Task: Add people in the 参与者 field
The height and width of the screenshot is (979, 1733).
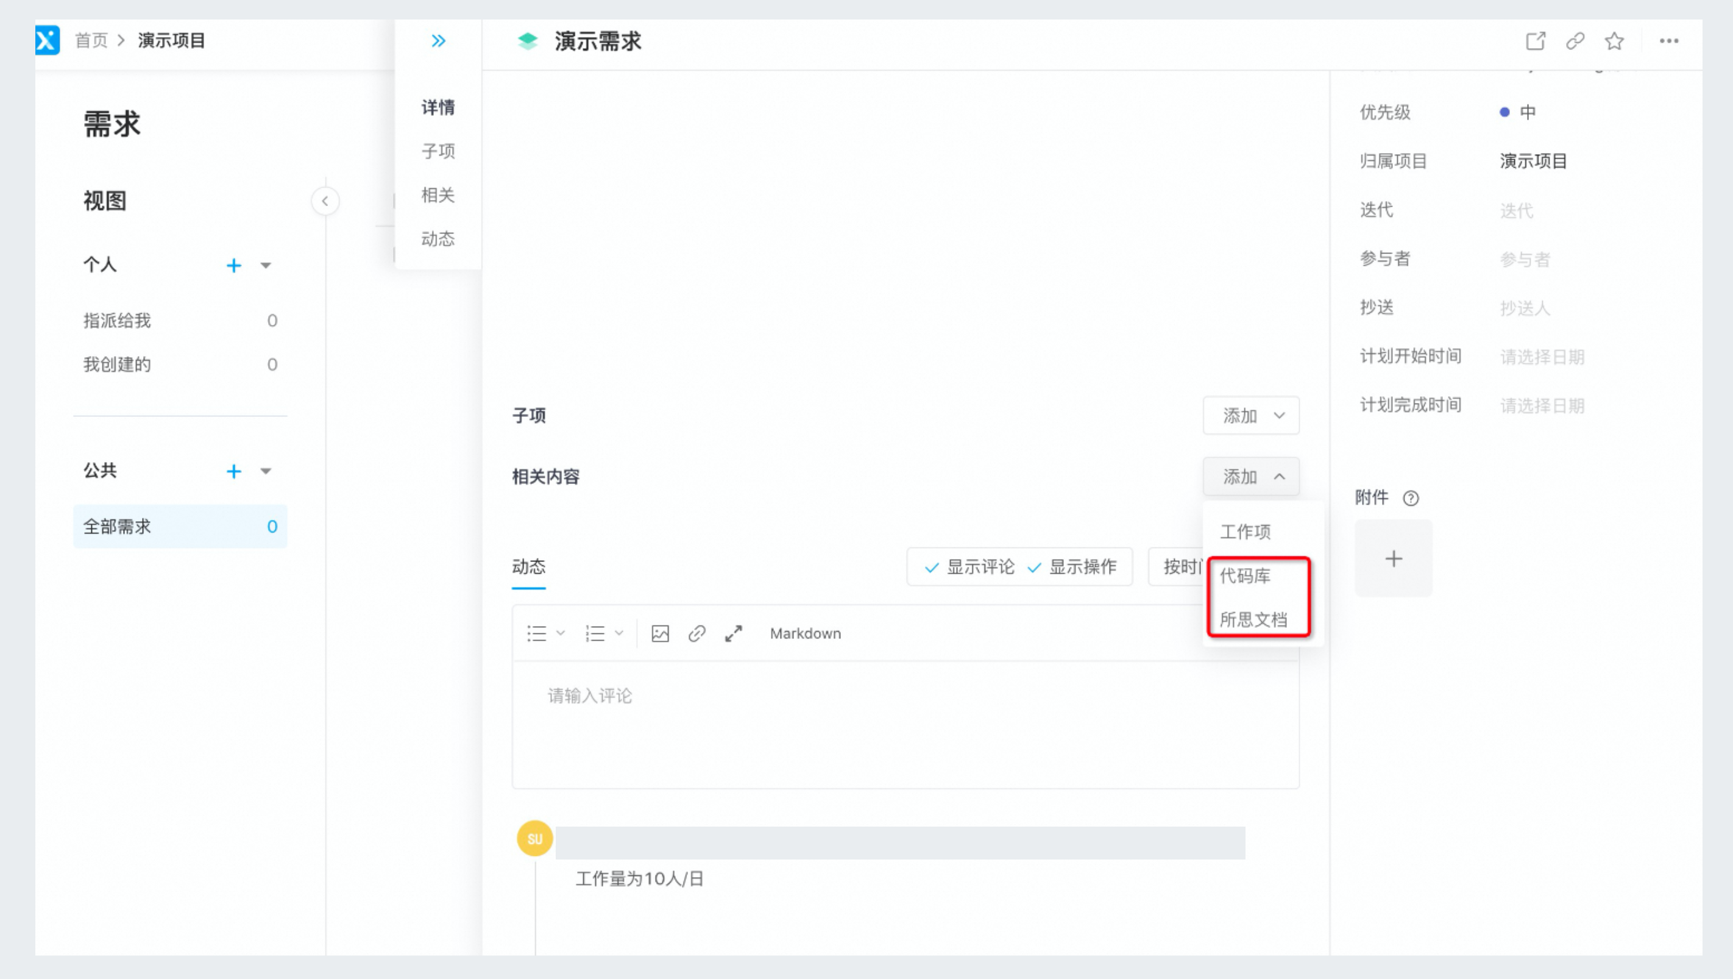Action: click(x=1525, y=259)
